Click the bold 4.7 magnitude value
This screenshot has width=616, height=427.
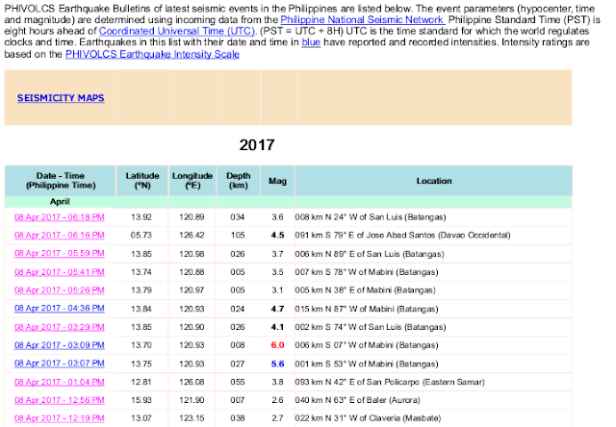(277, 309)
